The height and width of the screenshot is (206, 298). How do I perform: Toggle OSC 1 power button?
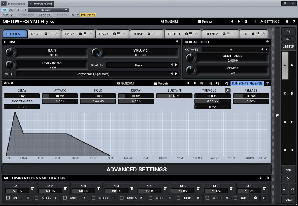(56, 34)
